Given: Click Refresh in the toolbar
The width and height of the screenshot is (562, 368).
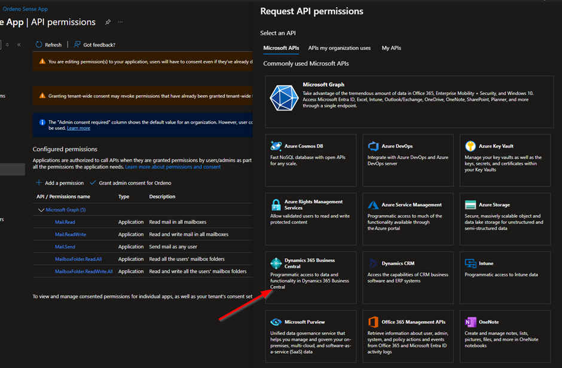Looking at the screenshot, I should coord(49,45).
